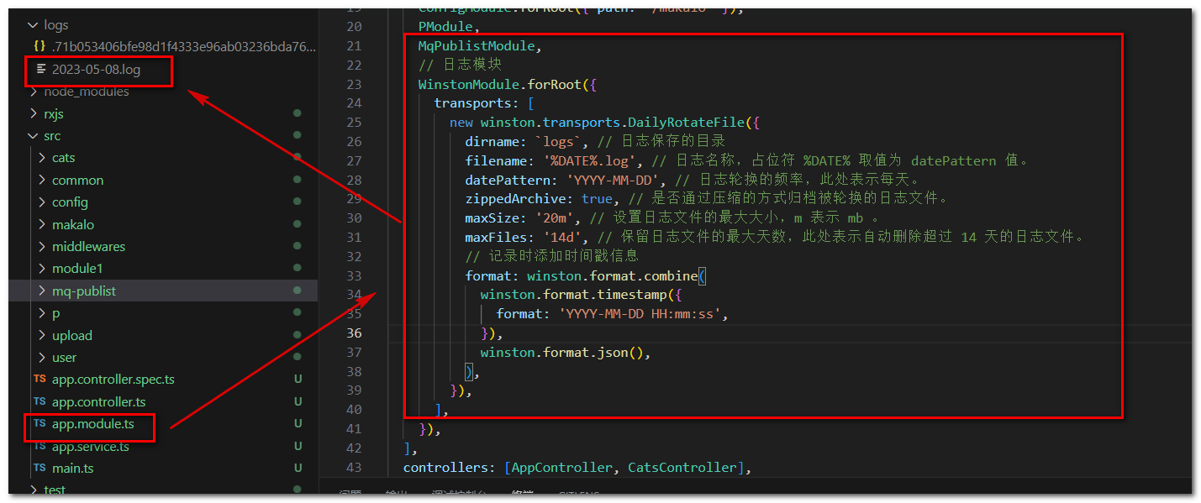The image size is (1201, 503).
Task: Expand the cats folder
Action: coord(40,157)
